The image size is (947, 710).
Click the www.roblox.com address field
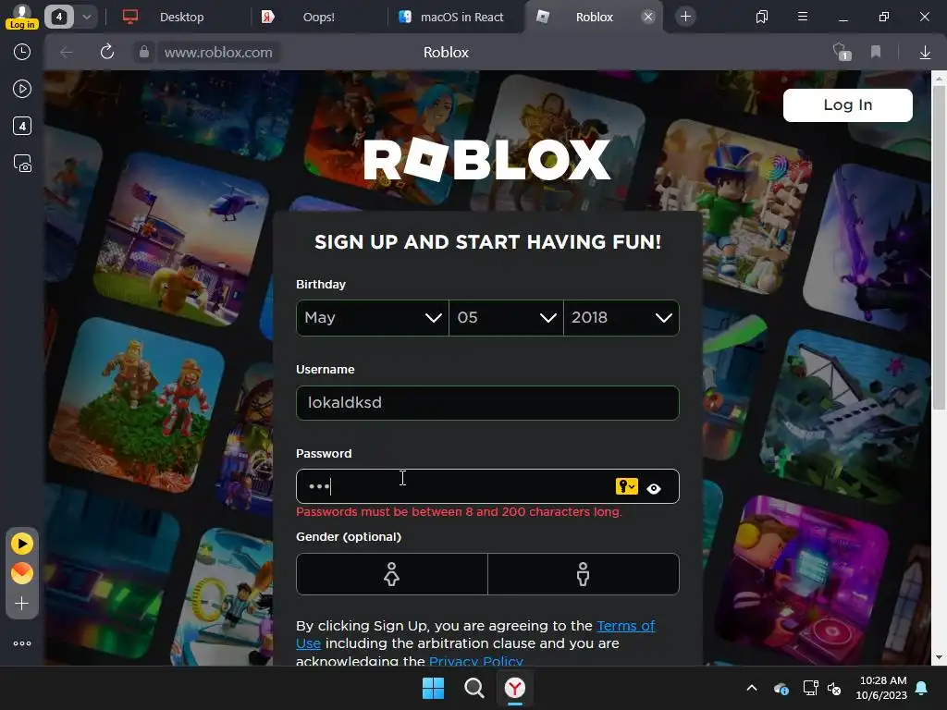(218, 53)
